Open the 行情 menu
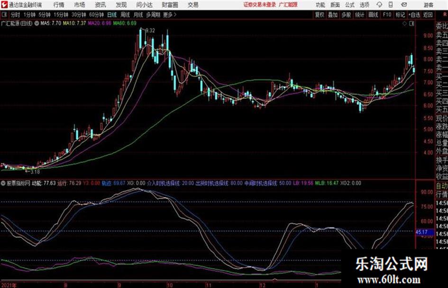 (x=59, y=5)
